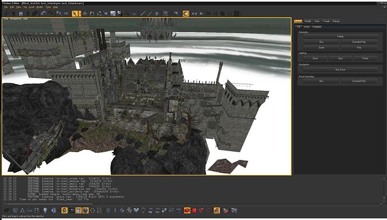Screen dimensions: 387x220
Task: Click the map pin marker icon in bottom toolbar
Action: (143, 210)
